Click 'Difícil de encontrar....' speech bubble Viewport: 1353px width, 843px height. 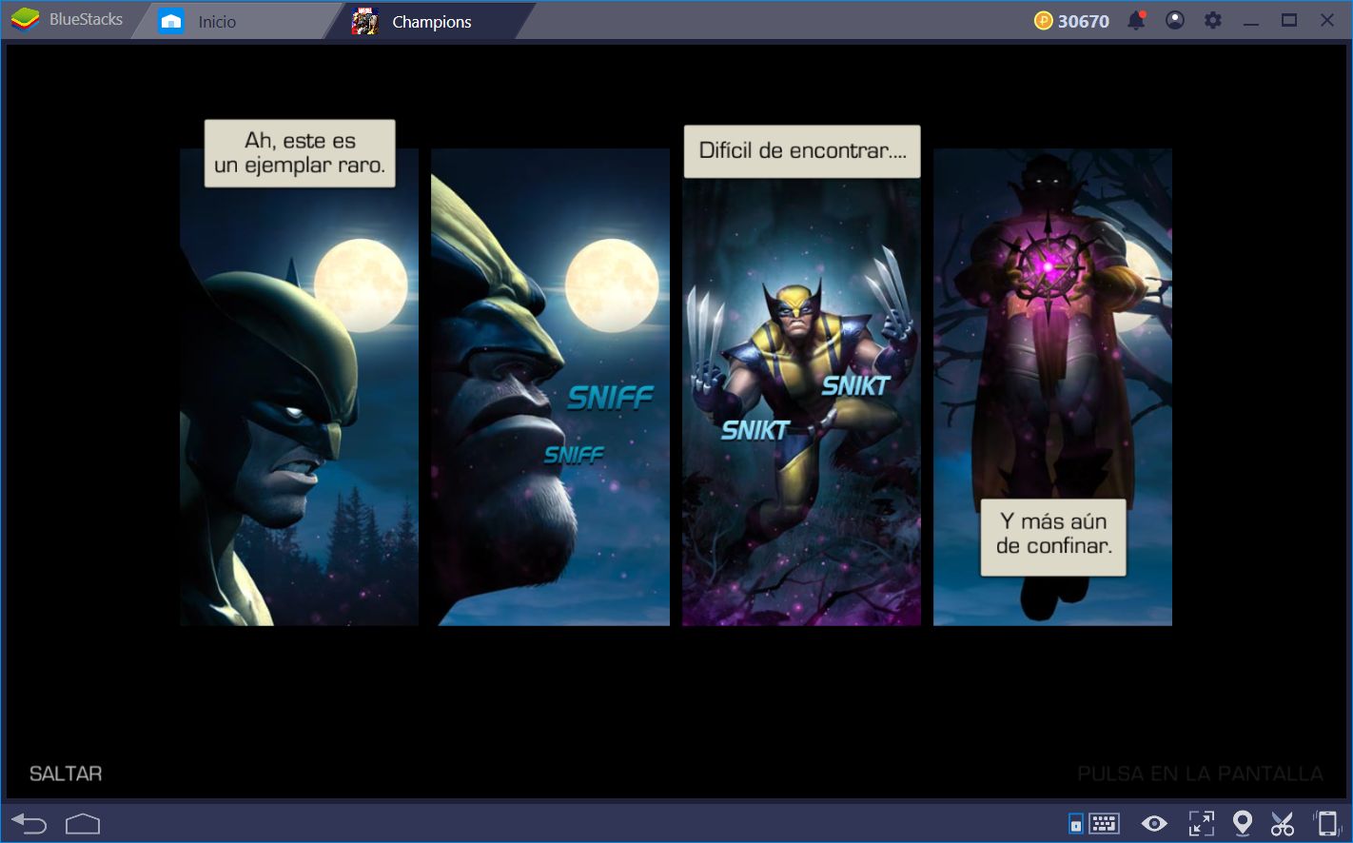pos(802,151)
